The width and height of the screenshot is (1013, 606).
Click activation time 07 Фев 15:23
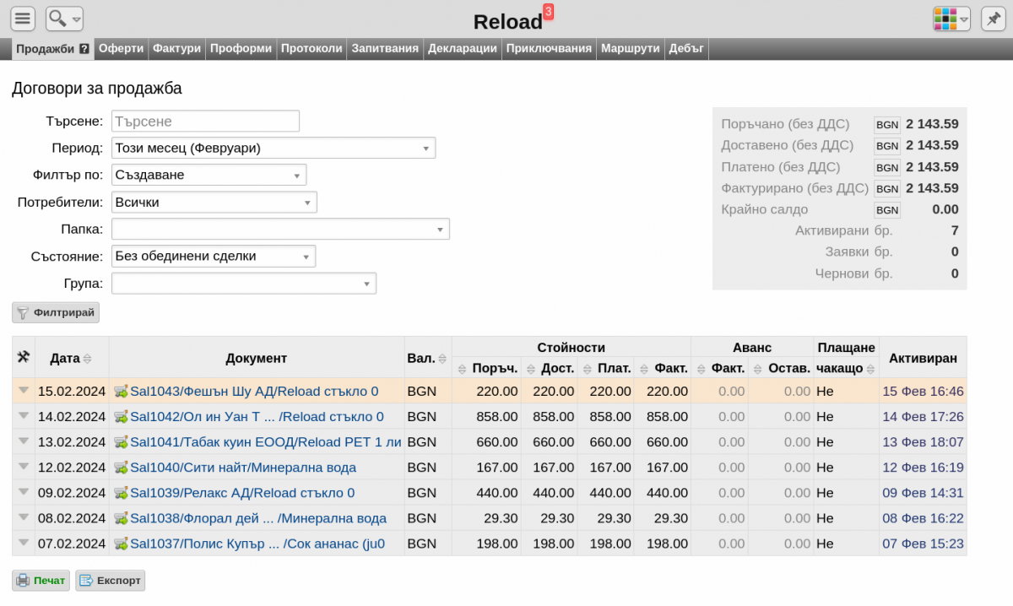pos(923,544)
